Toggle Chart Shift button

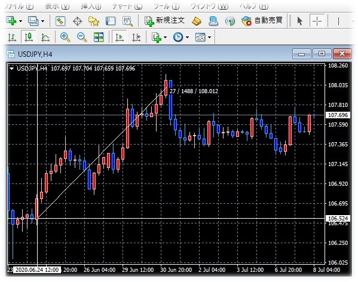pyautogui.click(x=136, y=37)
